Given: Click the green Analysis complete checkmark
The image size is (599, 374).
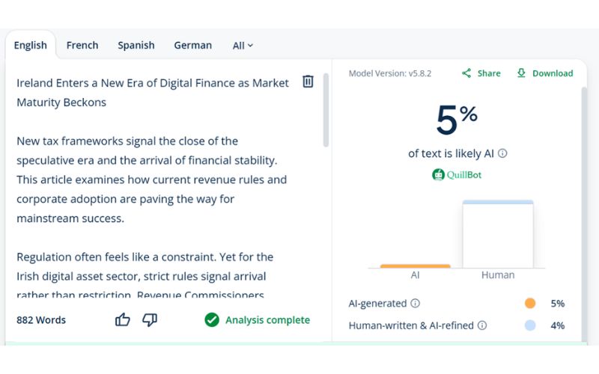Looking at the screenshot, I should coord(212,320).
